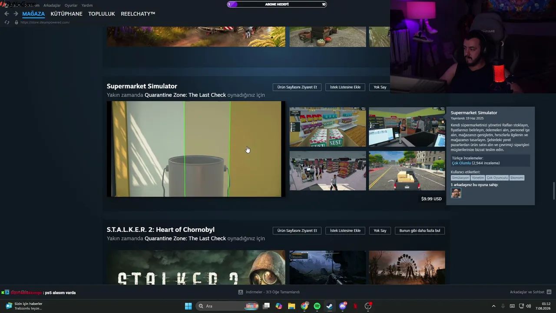Open the Supermarket Simulator paint bucket video preview
The width and height of the screenshot is (556, 313).
click(196, 149)
